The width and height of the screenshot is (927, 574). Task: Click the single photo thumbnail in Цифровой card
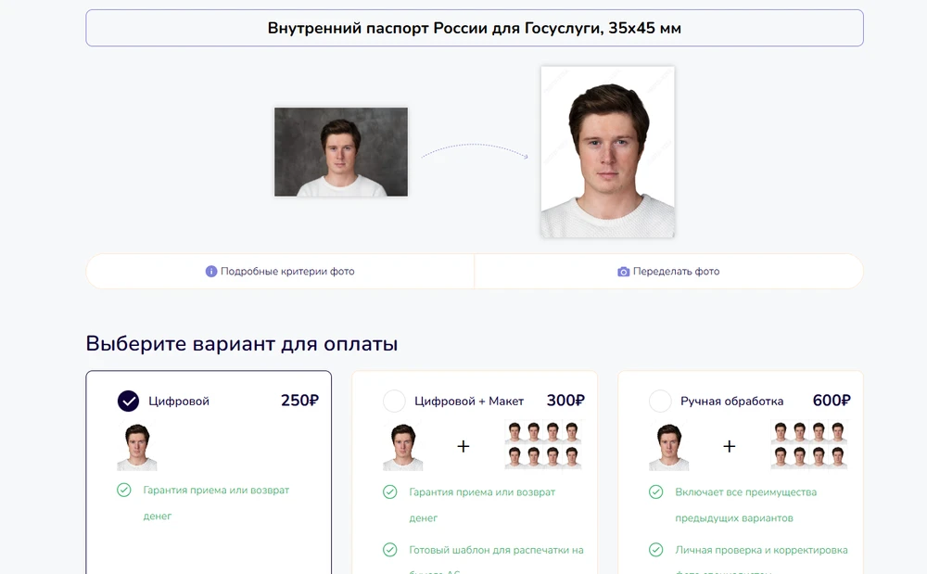coord(137,446)
